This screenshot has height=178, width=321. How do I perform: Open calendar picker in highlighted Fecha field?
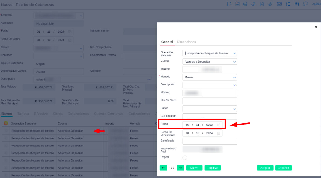coord(219,125)
